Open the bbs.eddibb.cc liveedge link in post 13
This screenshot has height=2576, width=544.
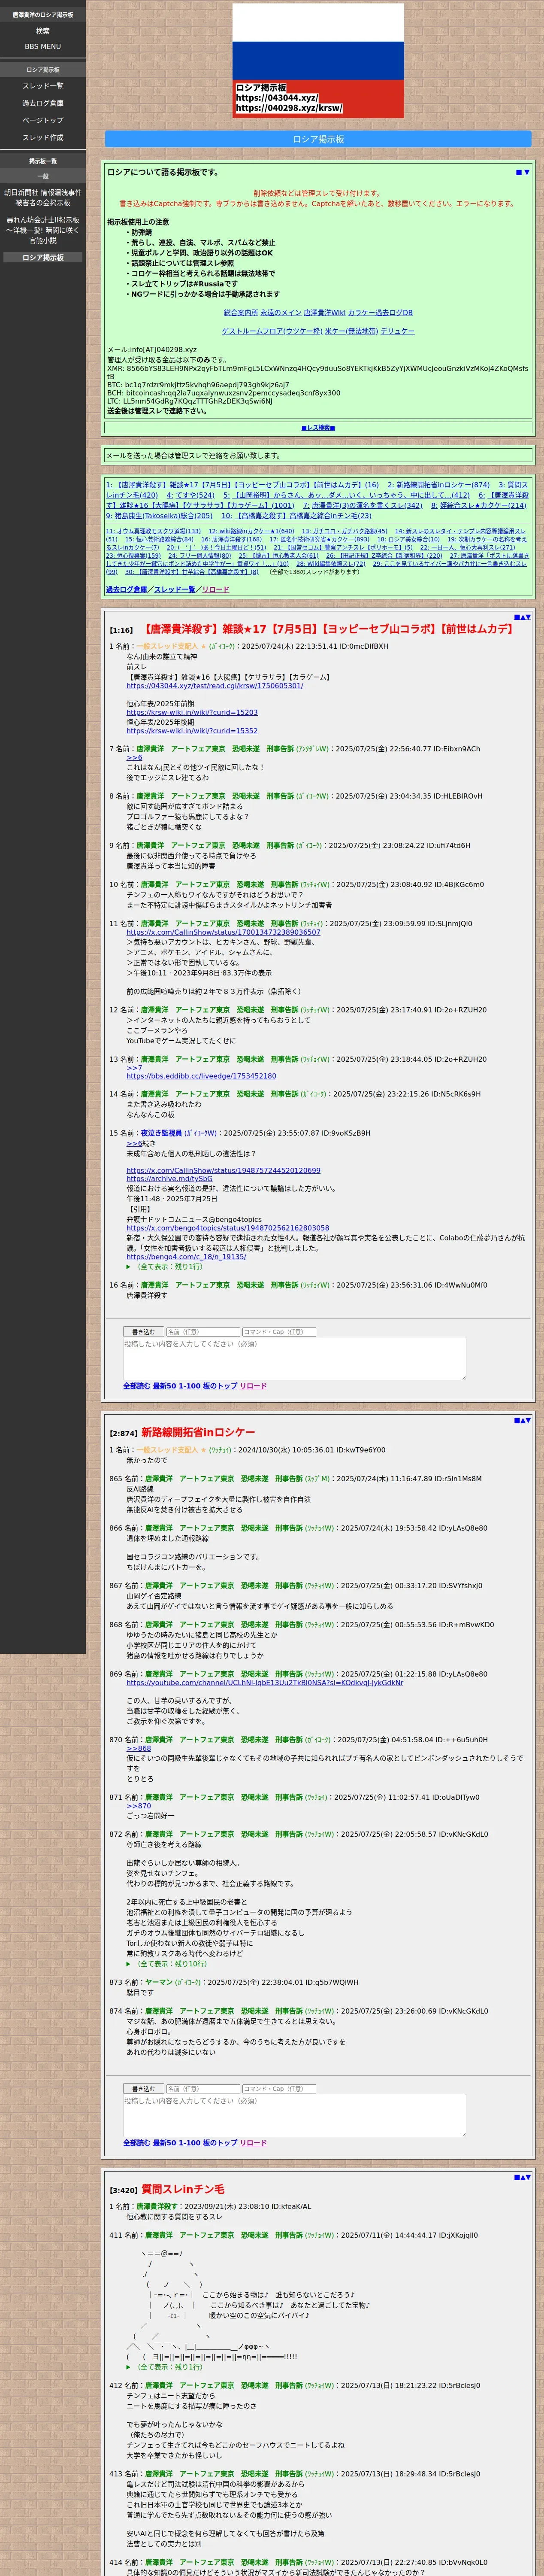(x=201, y=1076)
